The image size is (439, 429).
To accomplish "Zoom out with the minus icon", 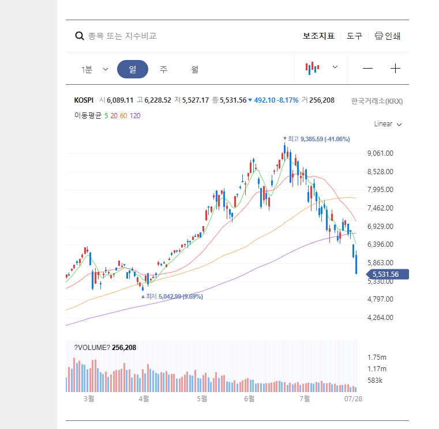I will tap(367, 68).
